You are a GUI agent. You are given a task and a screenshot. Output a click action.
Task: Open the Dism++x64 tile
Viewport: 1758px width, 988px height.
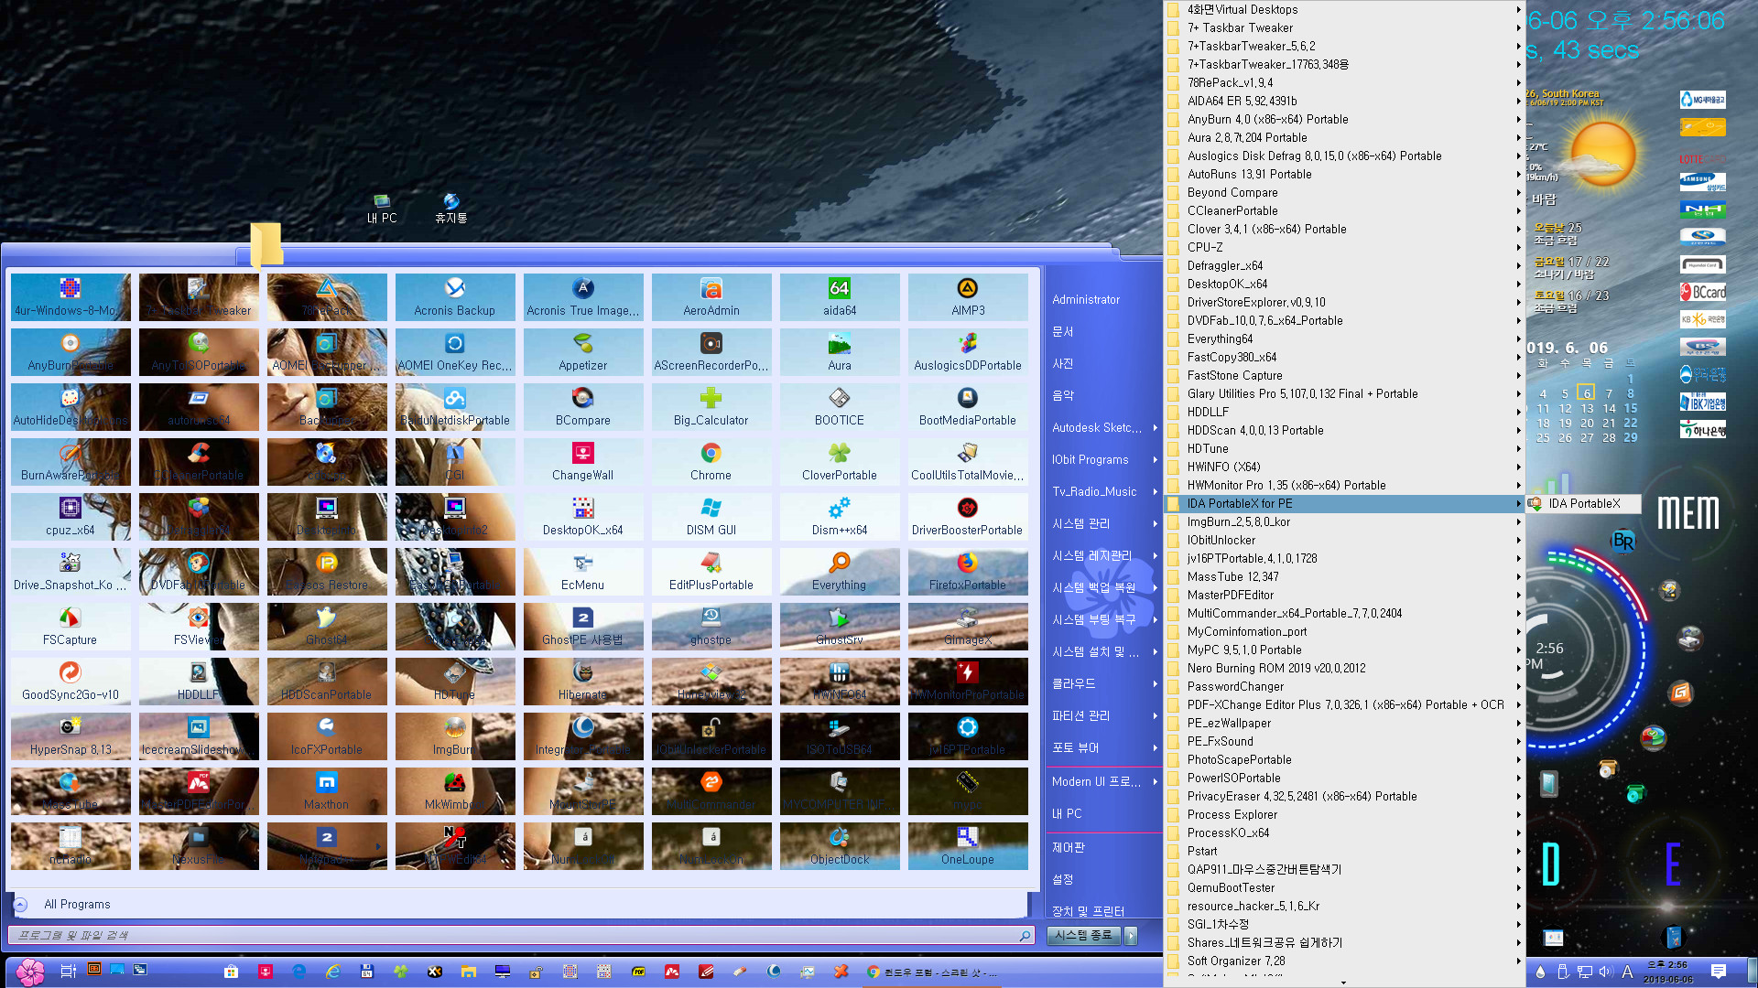[840, 517]
